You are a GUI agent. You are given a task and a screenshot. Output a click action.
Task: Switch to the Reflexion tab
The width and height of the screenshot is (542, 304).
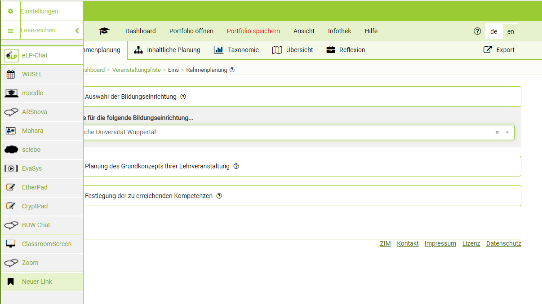pos(346,50)
